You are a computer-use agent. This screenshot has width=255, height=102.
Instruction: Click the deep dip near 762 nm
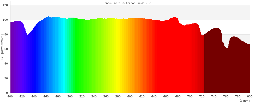(227, 48)
